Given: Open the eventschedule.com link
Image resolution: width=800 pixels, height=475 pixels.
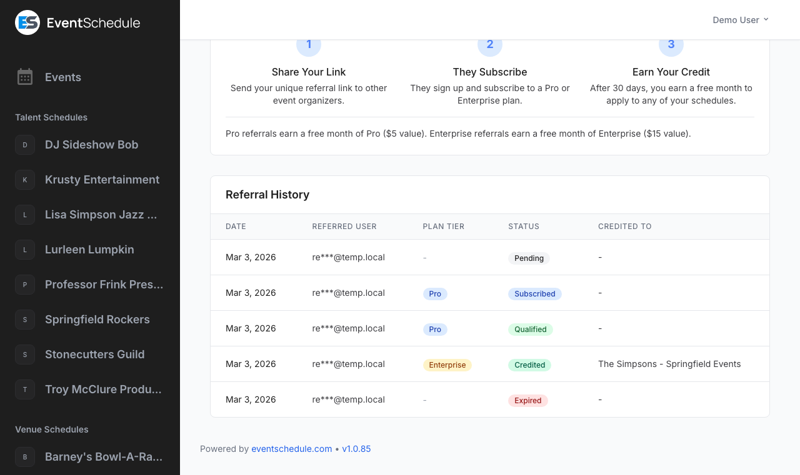Looking at the screenshot, I should 291,449.
